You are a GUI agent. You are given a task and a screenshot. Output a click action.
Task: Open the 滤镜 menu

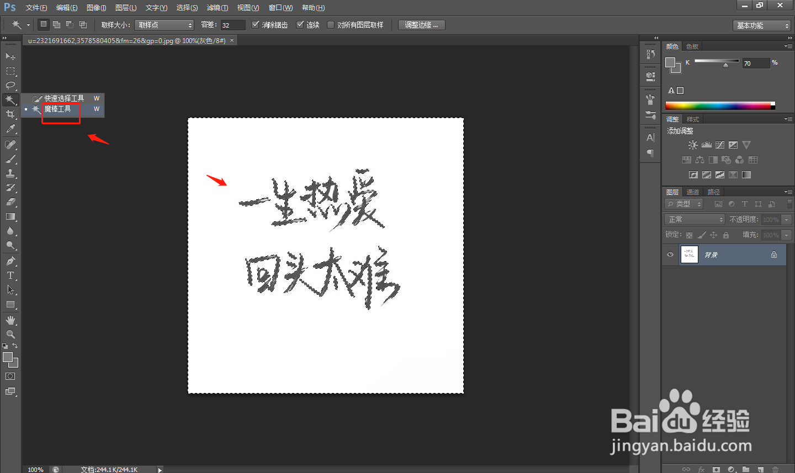coord(217,8)
